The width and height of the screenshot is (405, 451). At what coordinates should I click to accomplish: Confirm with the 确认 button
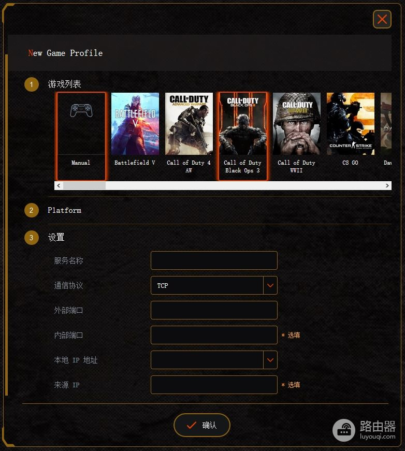tap(202, 425)
